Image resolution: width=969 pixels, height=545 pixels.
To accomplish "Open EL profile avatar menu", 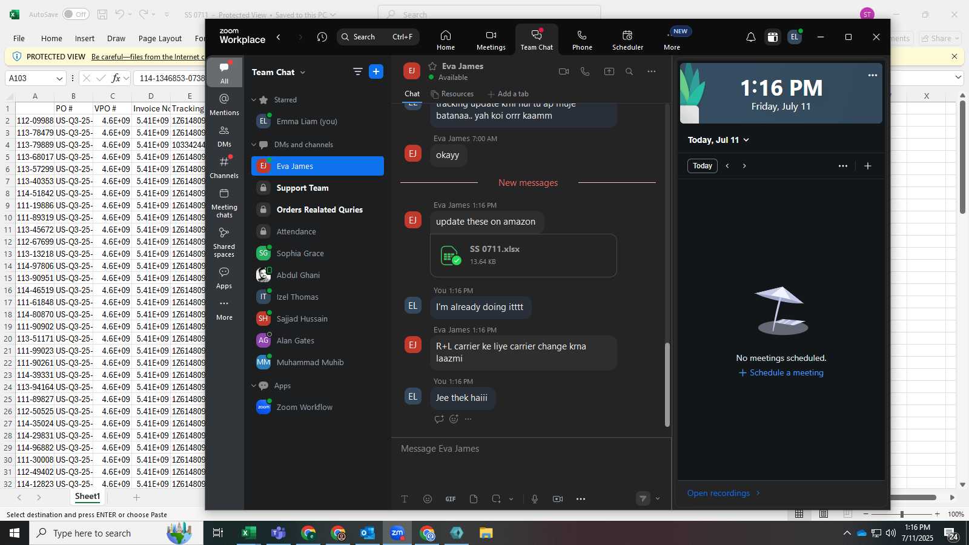I will coord(795,37).
